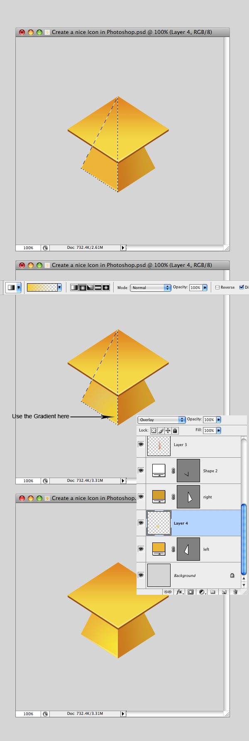
Task: Enable the Reverse gradient checkbox
Action: pyautogui.click(x=217, y=287)
